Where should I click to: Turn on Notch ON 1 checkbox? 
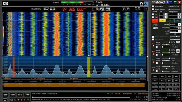pyautogui.click(x=153, y=14)
